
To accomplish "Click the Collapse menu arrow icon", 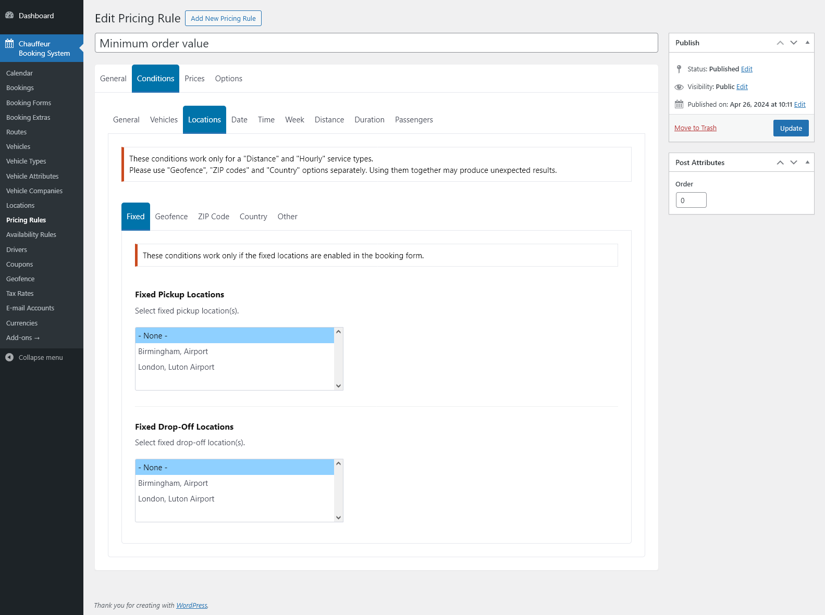I will [x=9, y=357].
